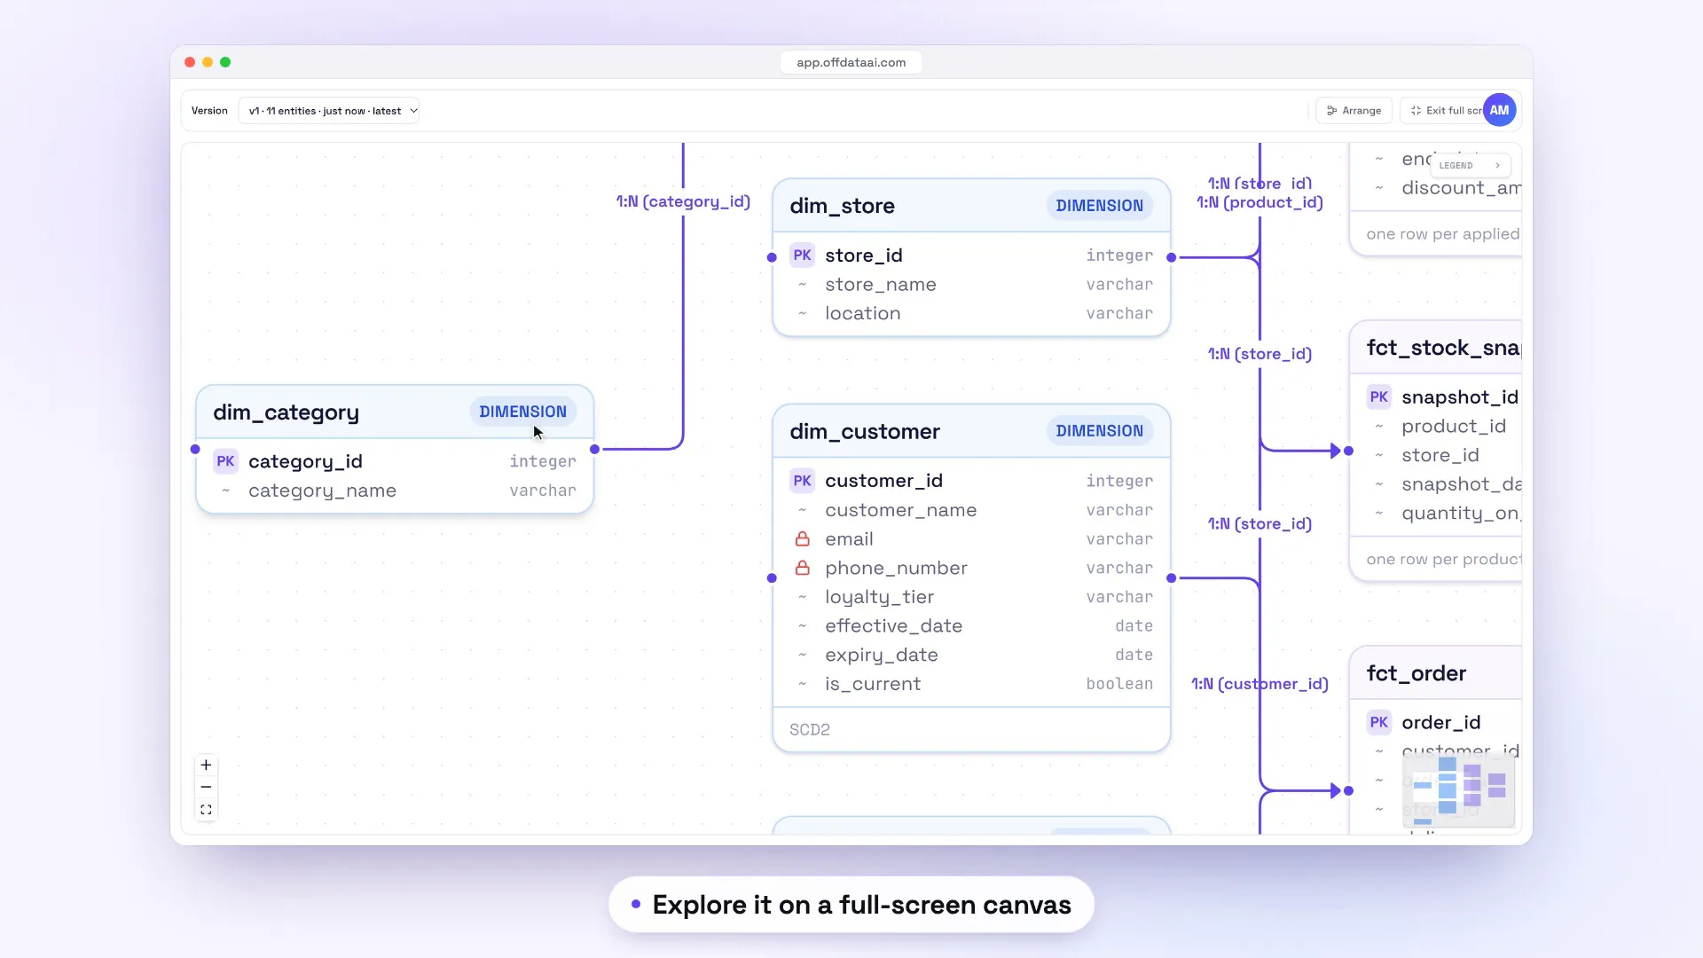Select the loyalty_tier column row
This screenshot has width=1703, height=958.
(x=971, y=597)
